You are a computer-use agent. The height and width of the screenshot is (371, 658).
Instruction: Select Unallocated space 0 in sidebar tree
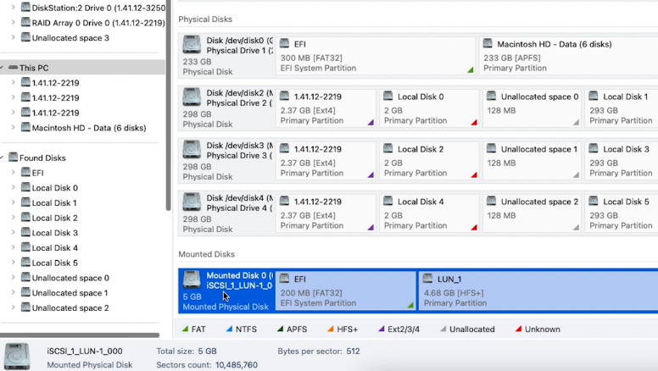(70, 278)
